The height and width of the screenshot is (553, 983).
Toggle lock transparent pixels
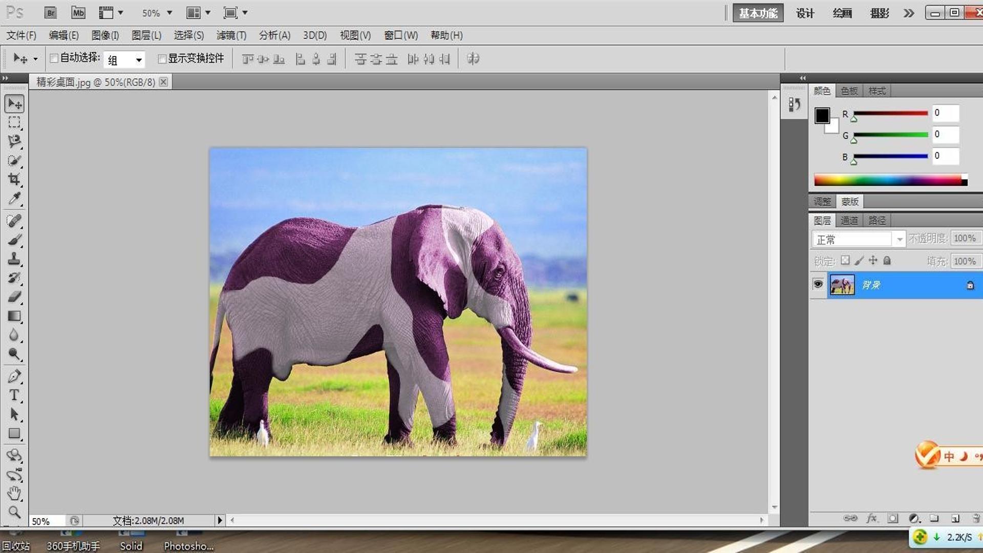click(x=845, y=260)
